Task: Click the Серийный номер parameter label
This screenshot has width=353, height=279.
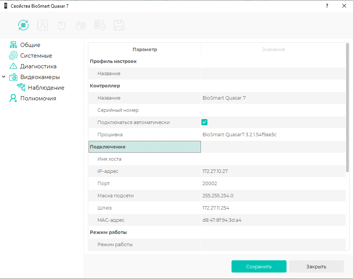Action: click(118, 110)
